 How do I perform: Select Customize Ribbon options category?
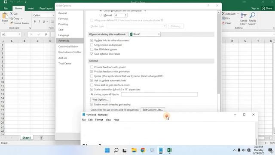click(x=70, y=46)
